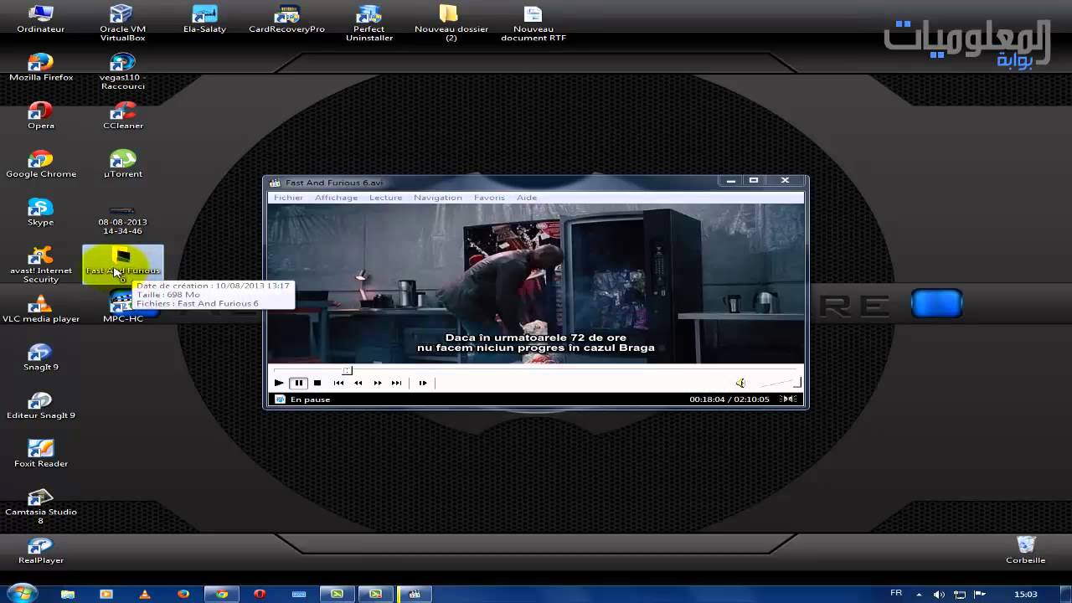Image resolution: width=1072 pixels, height=603 pixels.
Task: Open the Windows Start menu
Action: click(22, 593)
